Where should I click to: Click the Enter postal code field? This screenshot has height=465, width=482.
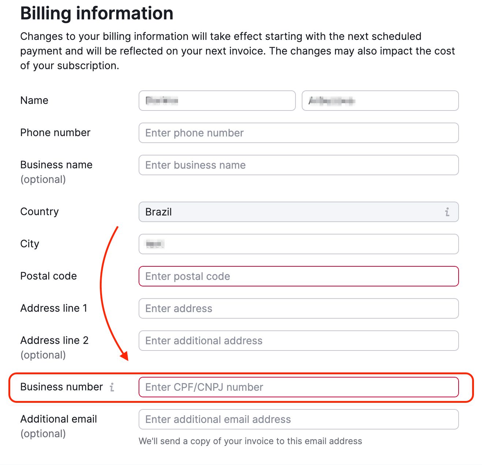[x=298, y=276]
